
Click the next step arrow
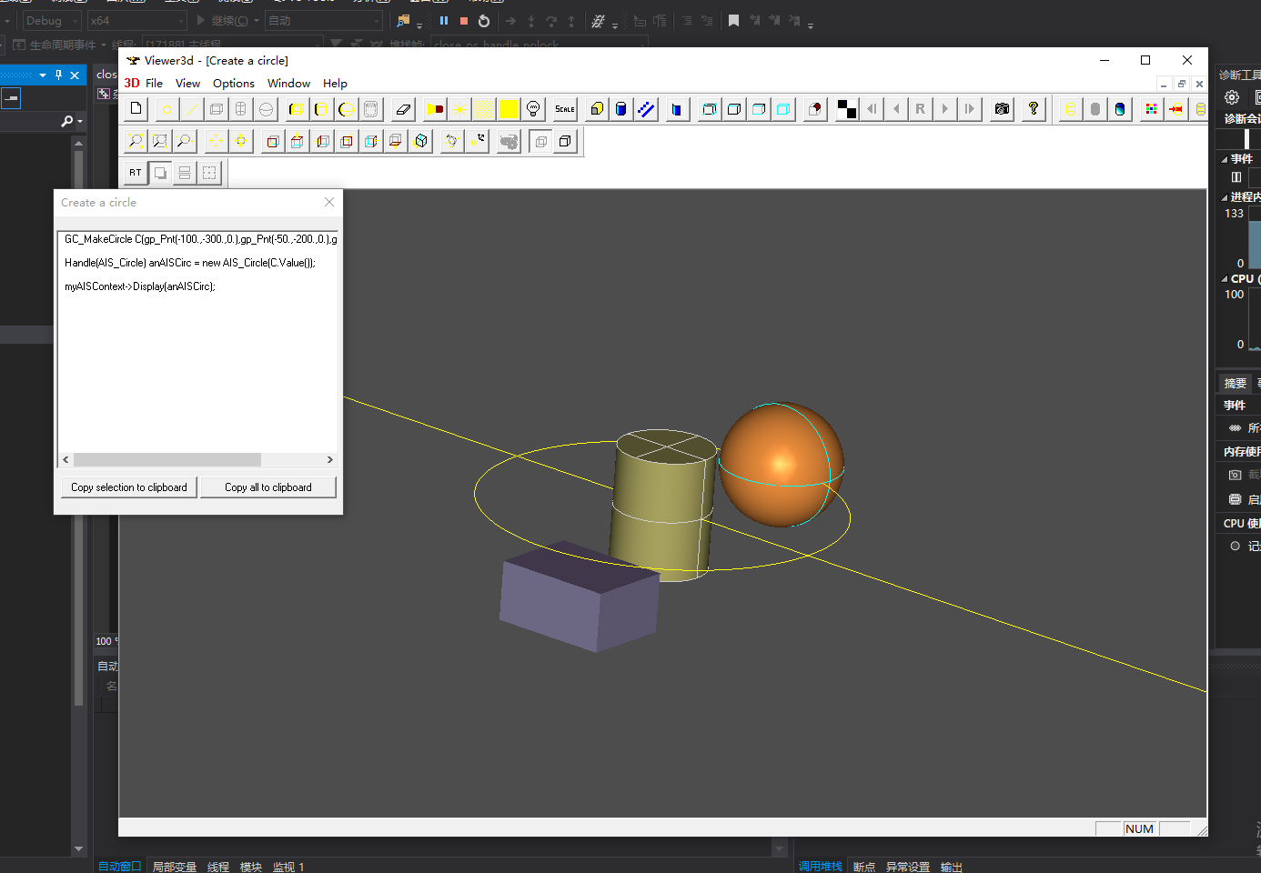pyautogui.click(x=945, y=109)
